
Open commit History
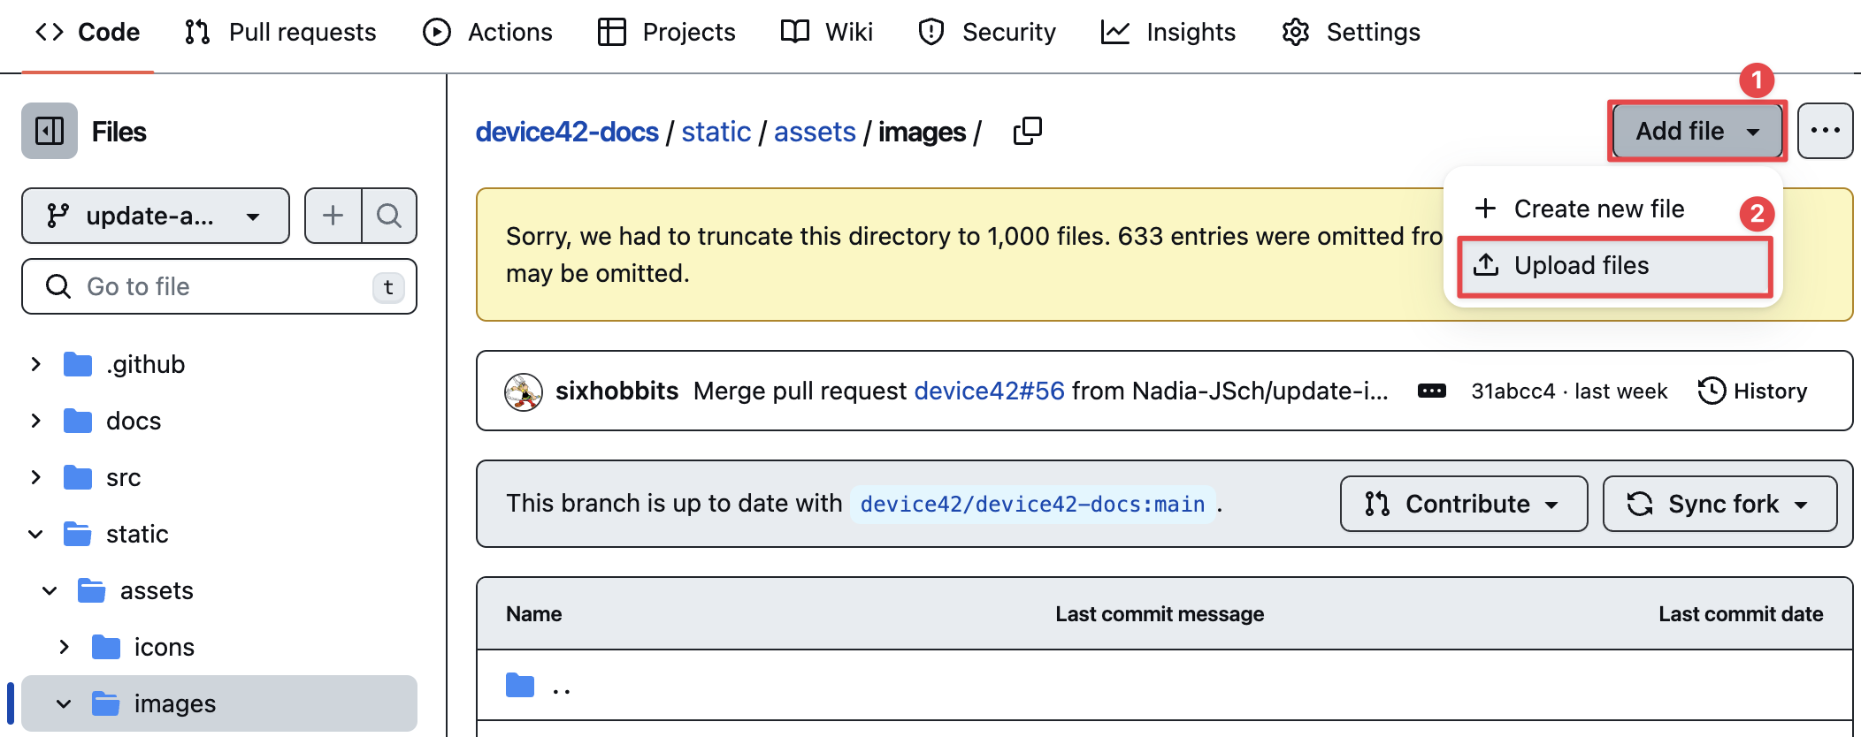pyautogui.click(x=1752, y=391)
